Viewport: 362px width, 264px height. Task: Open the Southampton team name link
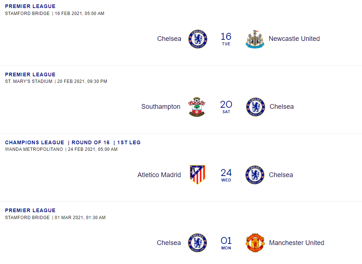161,107
